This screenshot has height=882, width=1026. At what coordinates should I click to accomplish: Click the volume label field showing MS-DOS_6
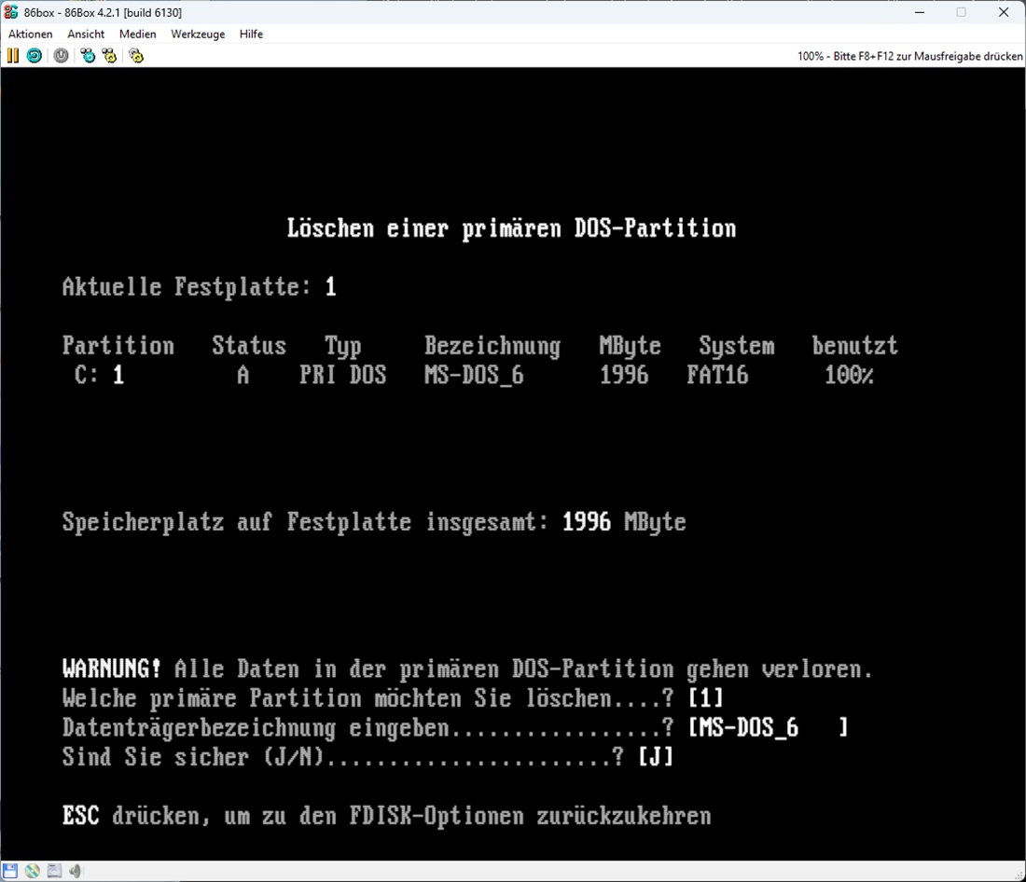[767, 727]
